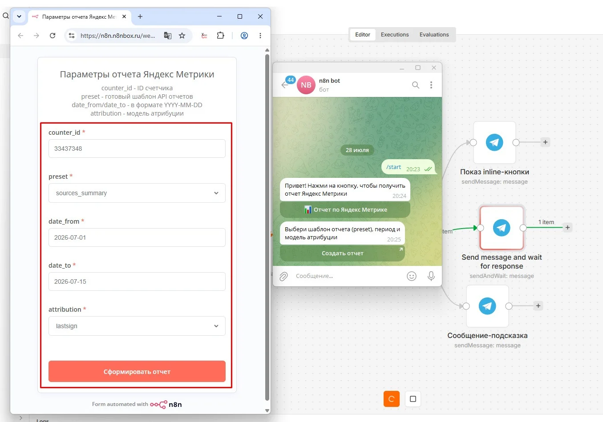Close the Параметры отчета browser tab
Screen dimensions: 603x422
click(124, 16)
